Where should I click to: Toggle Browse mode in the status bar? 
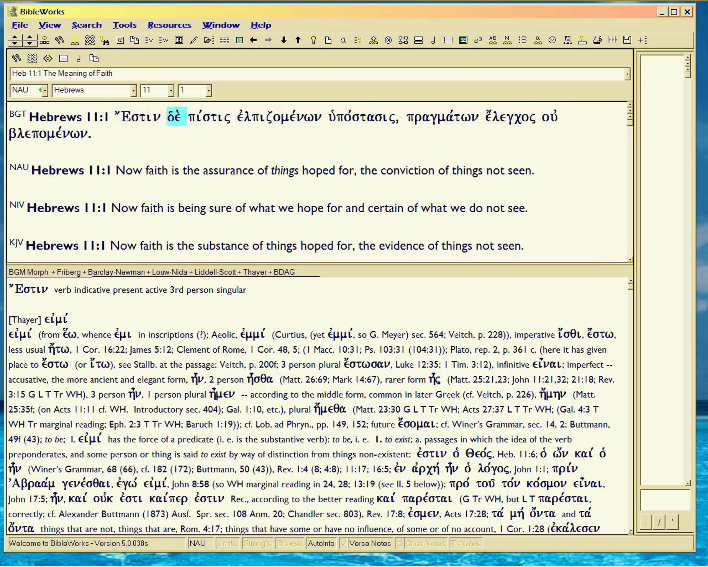289,543
